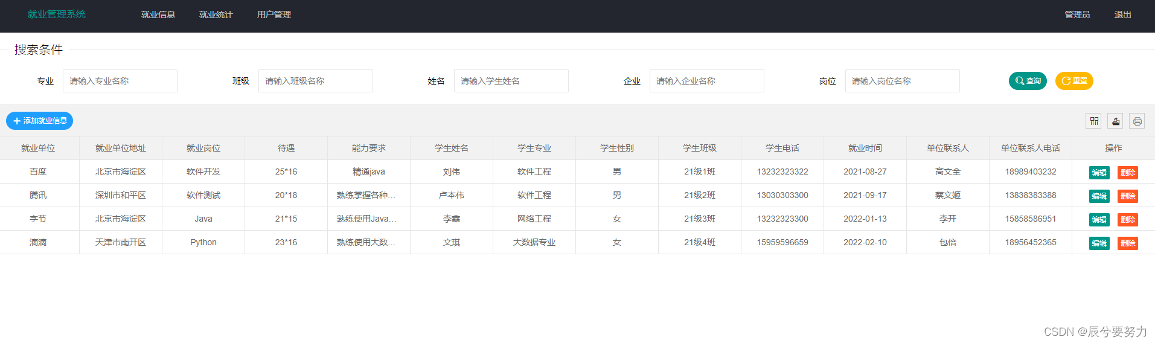Click the 刘伟 student name cell
1155x343 pixels.
tap(452, 171)
